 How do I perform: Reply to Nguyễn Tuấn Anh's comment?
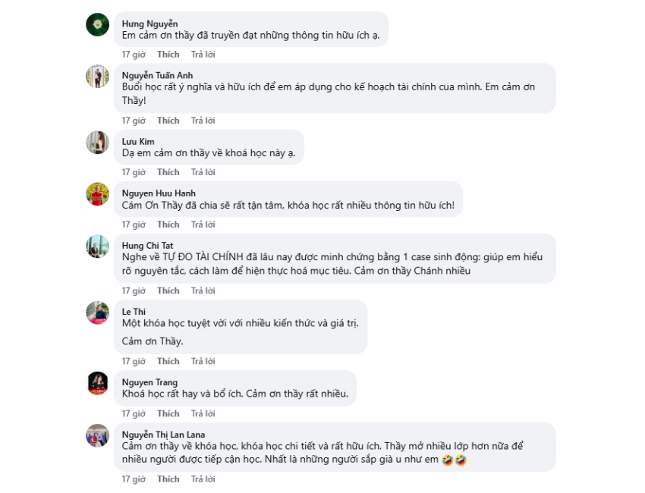pos(203,121)
